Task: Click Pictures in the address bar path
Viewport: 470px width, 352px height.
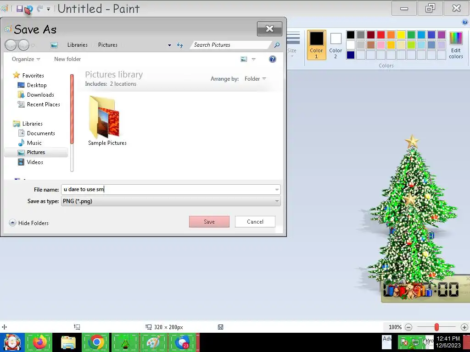Action: 107,44
